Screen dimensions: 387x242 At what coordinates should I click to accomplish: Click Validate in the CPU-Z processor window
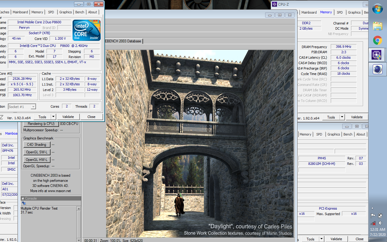(x=68, y=117)
